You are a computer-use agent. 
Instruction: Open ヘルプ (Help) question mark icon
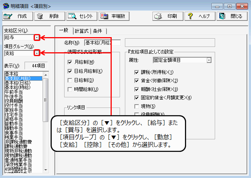click(x=191, y=16)
